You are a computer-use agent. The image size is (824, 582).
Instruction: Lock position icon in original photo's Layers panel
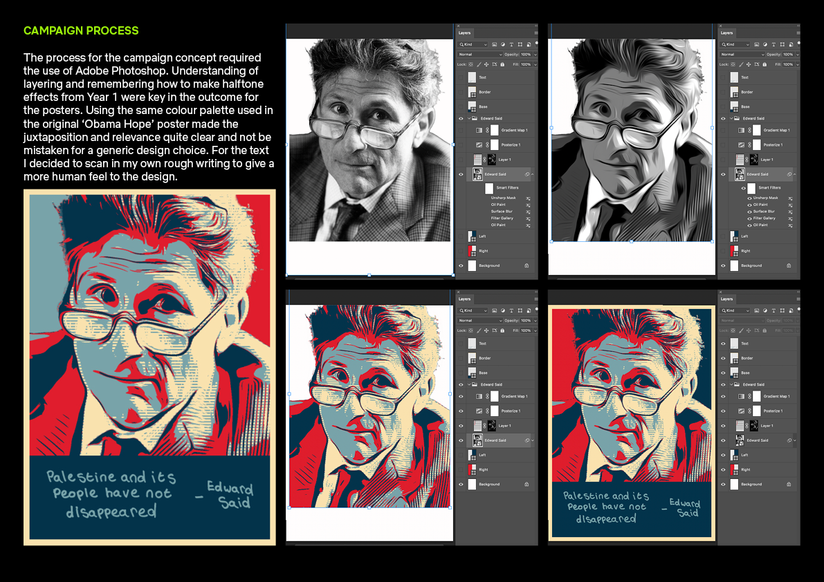tap(486, 64)
